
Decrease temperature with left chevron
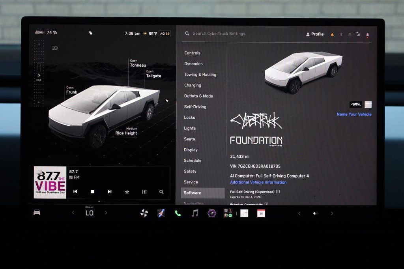[73, 213]
